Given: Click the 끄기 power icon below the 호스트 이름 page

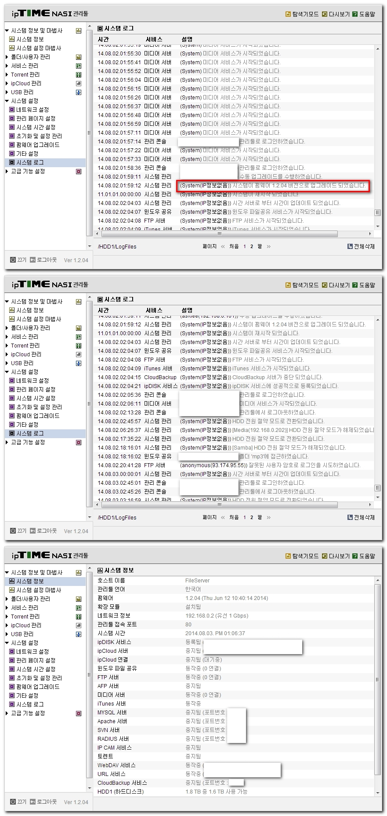Looking at the screenshot, I should pos(13,801).
